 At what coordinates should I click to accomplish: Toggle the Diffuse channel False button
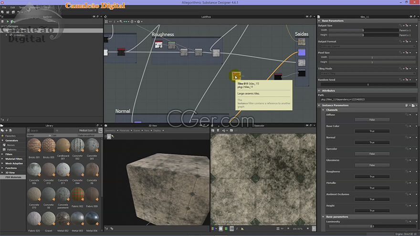[x=372, y=120]
